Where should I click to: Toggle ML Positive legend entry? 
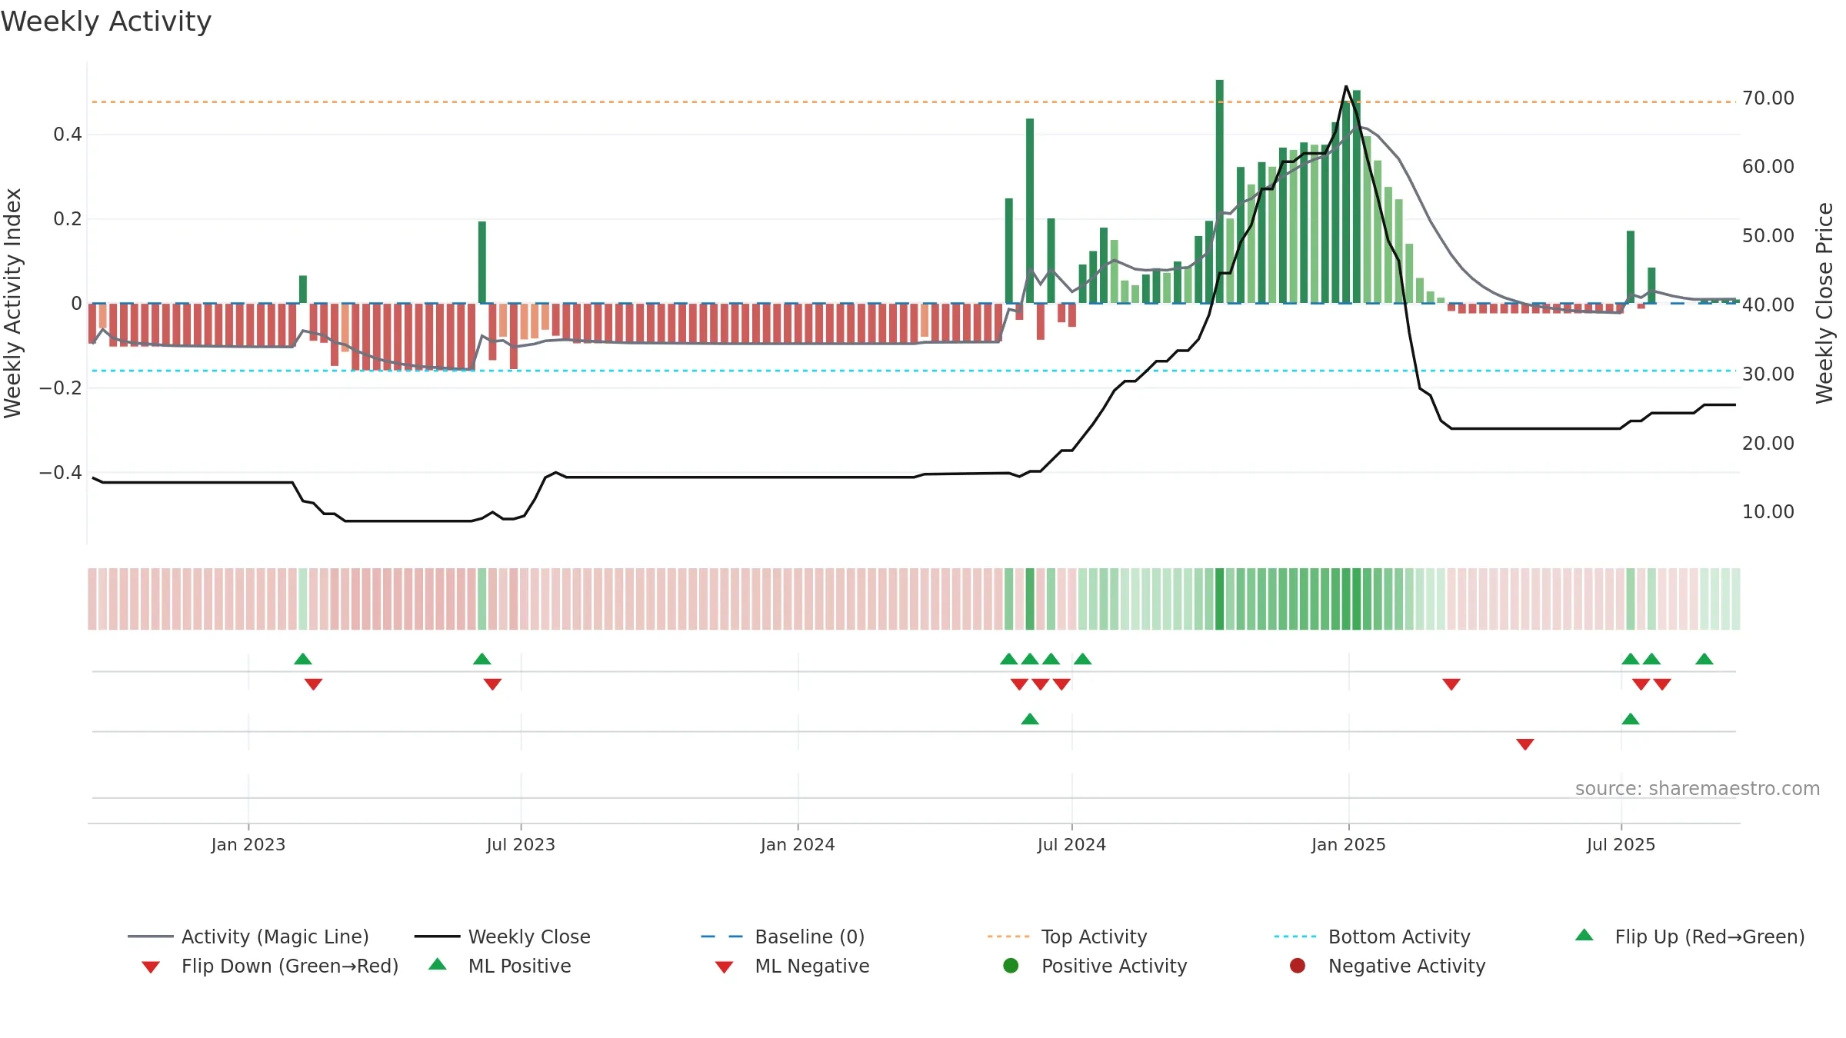click(x=500, y=966)
